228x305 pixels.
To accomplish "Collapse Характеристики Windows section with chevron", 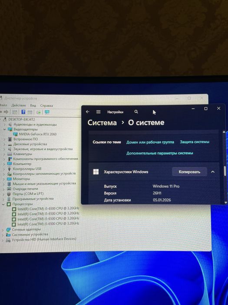I will 213,172.
